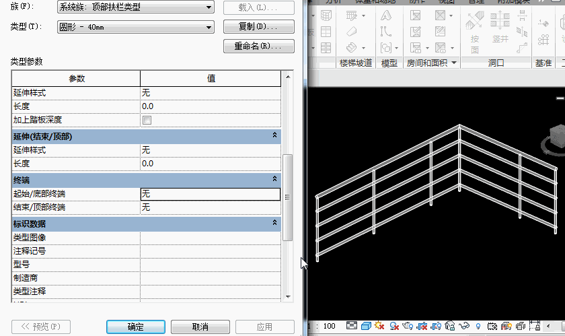
Task: Click the Model Text tool icon
Action: click(x=386, y=15)
